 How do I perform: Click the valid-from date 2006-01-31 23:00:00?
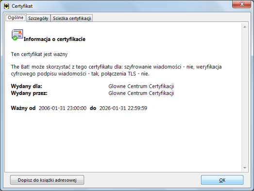click(63, 108)
